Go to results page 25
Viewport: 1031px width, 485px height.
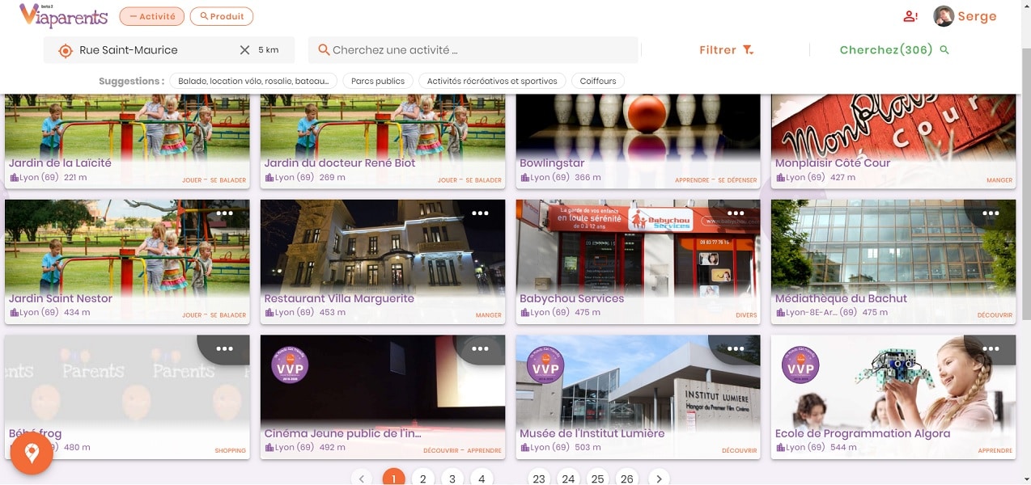tap(597, 479)
